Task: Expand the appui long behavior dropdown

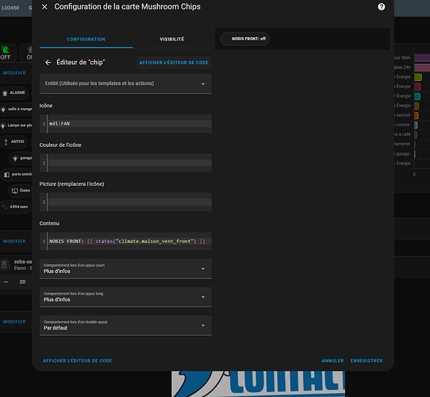Action: pyautogui.click(x=125, y=297)
